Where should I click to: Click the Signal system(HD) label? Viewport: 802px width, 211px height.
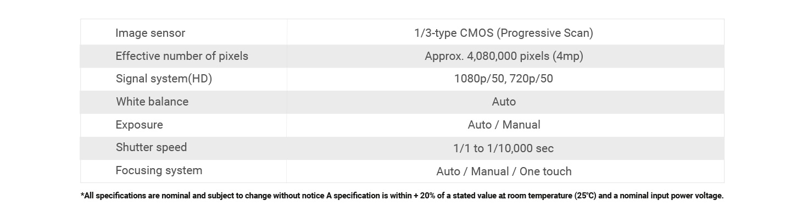(164, 79)
